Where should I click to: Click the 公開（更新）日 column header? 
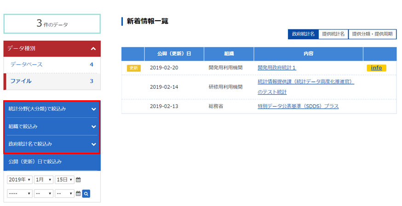[174, 54]
